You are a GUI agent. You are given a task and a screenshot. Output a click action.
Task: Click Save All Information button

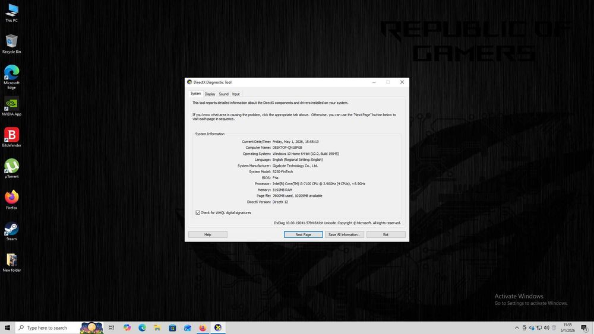[x=344, y=234]
